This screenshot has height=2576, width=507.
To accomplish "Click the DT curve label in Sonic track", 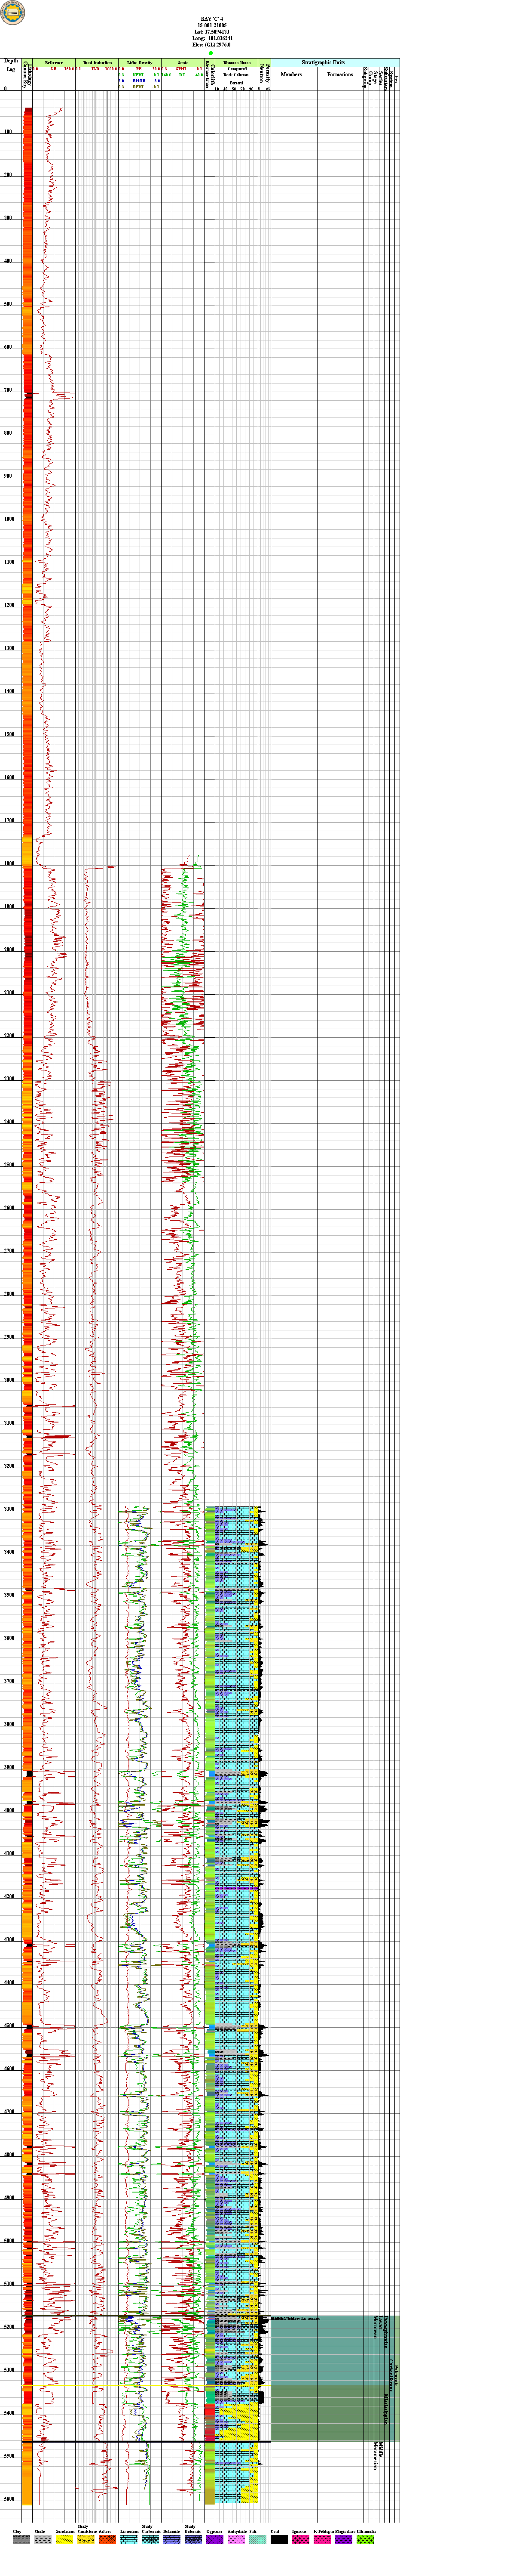I will 182,75.
